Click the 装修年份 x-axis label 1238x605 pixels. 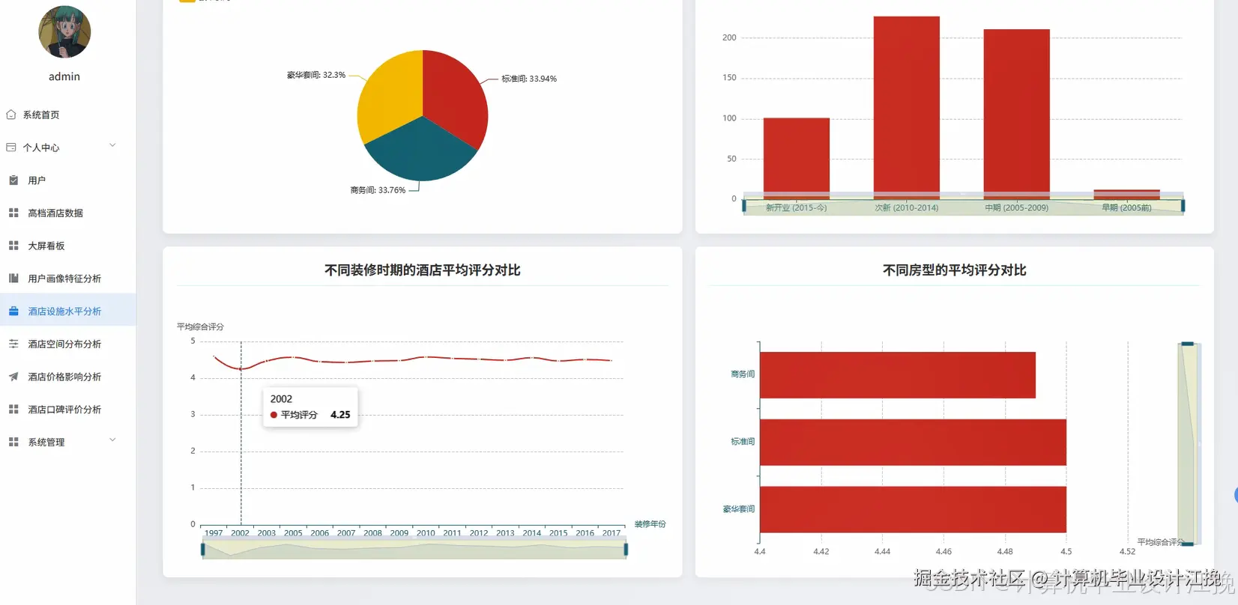(x=650, y=524)
